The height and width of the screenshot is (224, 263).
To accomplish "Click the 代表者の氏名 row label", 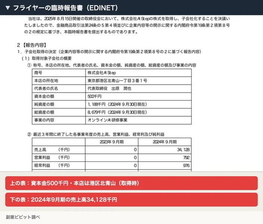I will pyautogui.click(x=46, y=88).
